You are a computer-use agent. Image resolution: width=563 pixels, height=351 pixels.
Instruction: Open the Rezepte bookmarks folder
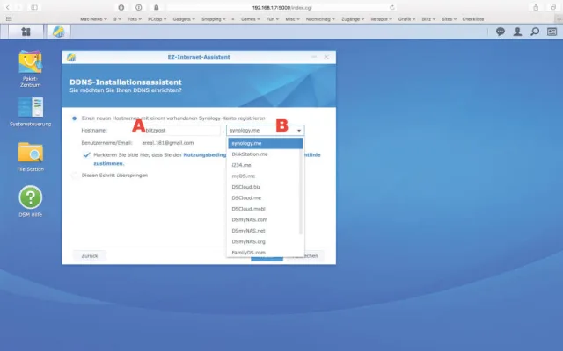click(x=381, y=19)
